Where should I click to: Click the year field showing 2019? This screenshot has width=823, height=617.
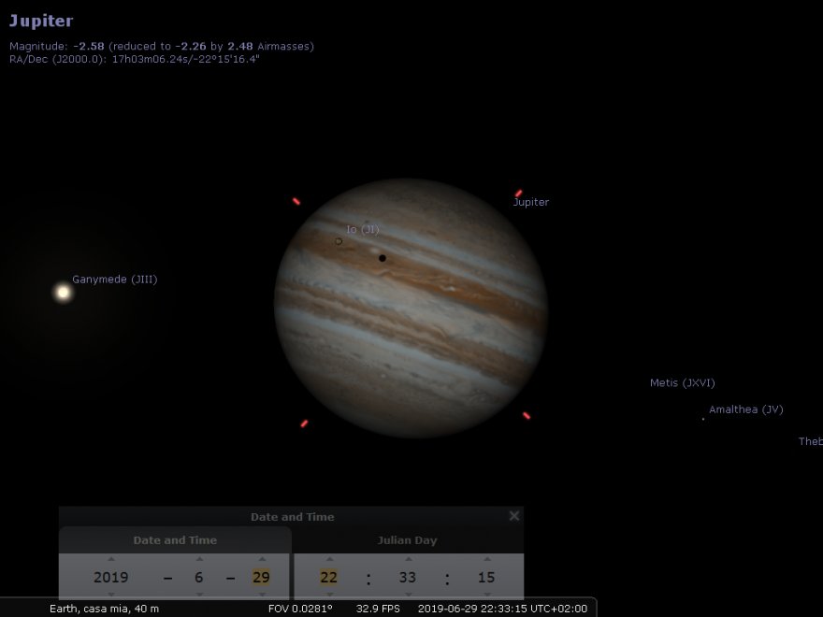pyautogui.click(x=111, y=578)
